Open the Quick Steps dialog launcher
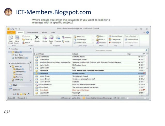Viewport: 165px width, 126px height. [94, 46]
